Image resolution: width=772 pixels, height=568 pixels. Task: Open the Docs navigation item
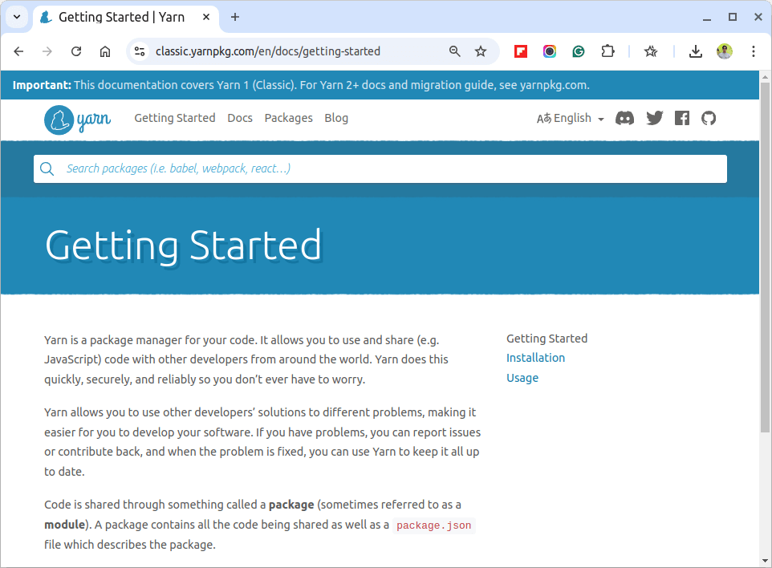point(240,118)
